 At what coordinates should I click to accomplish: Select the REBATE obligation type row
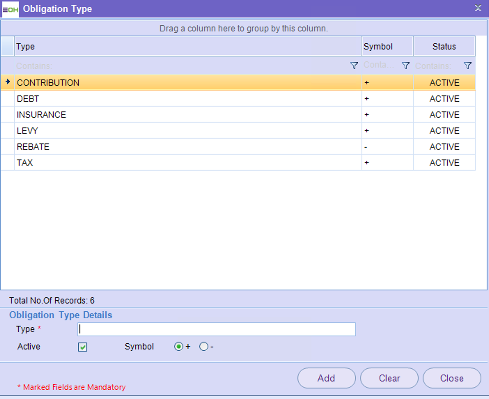coord(187,147)
